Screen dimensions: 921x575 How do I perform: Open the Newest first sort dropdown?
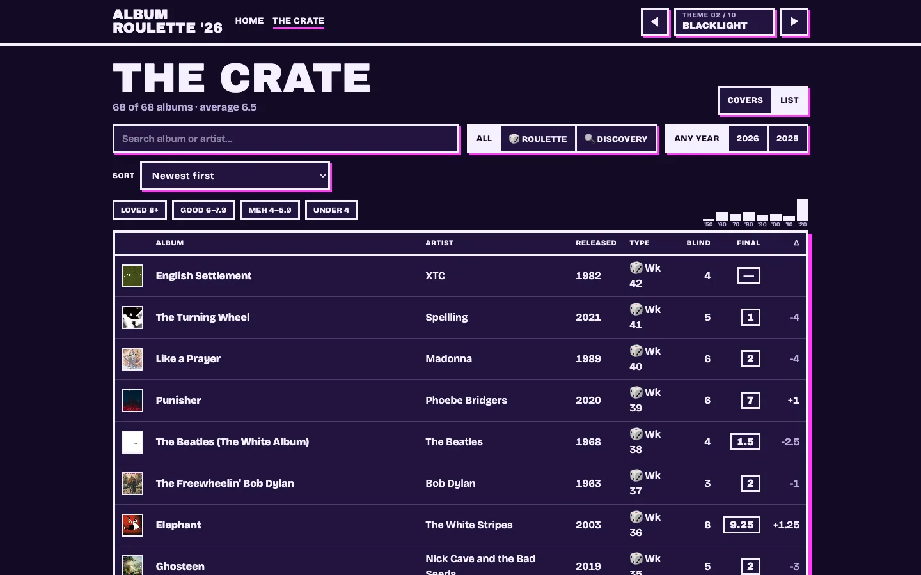235,176
